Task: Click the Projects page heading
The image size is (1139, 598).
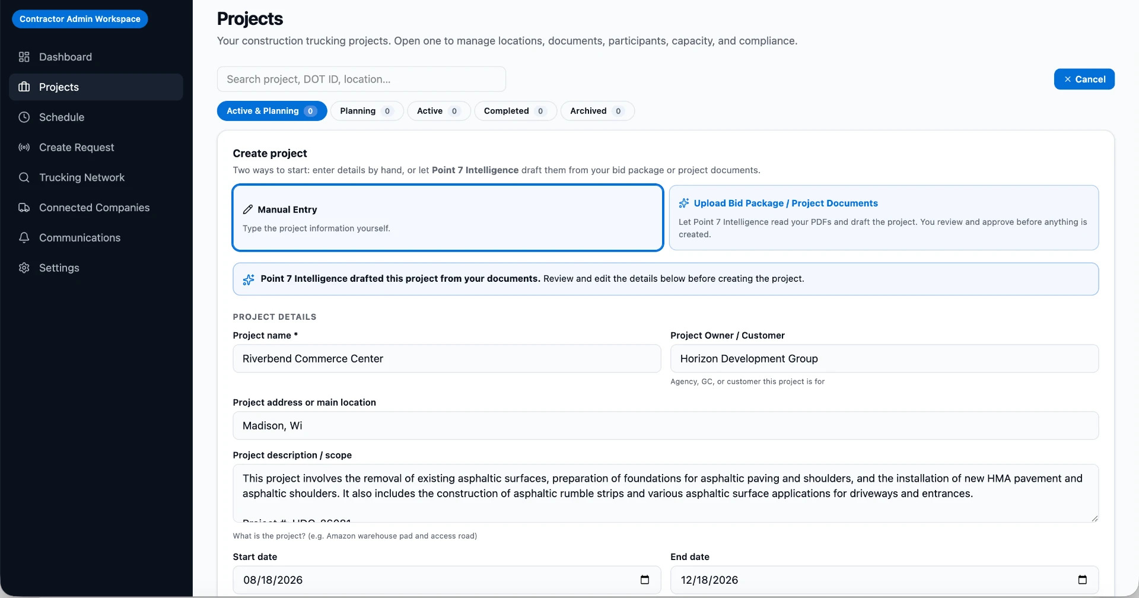Action: 250,19
